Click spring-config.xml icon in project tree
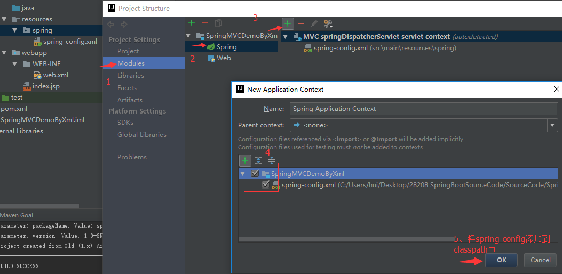The image size is (562, 274). (38, 42)
